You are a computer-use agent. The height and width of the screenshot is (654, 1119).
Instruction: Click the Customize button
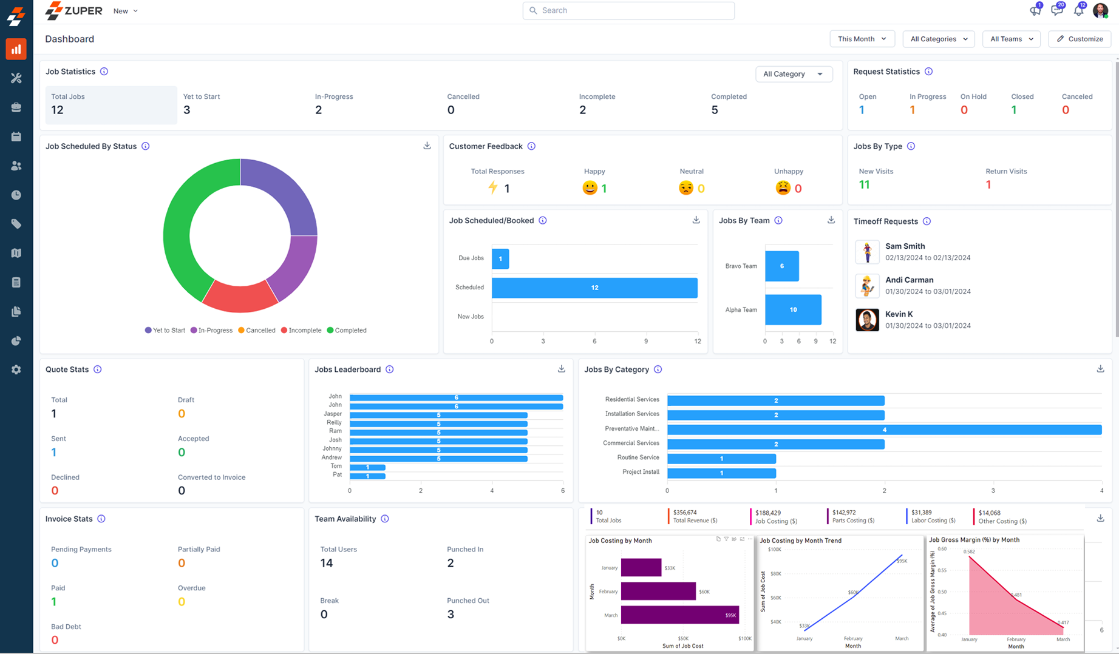[x=1080, y=39]
